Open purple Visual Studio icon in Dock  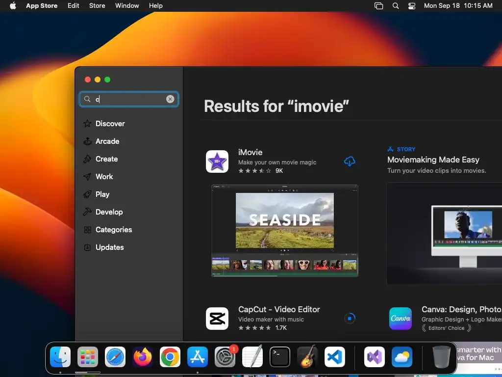[x=375, y=357]
